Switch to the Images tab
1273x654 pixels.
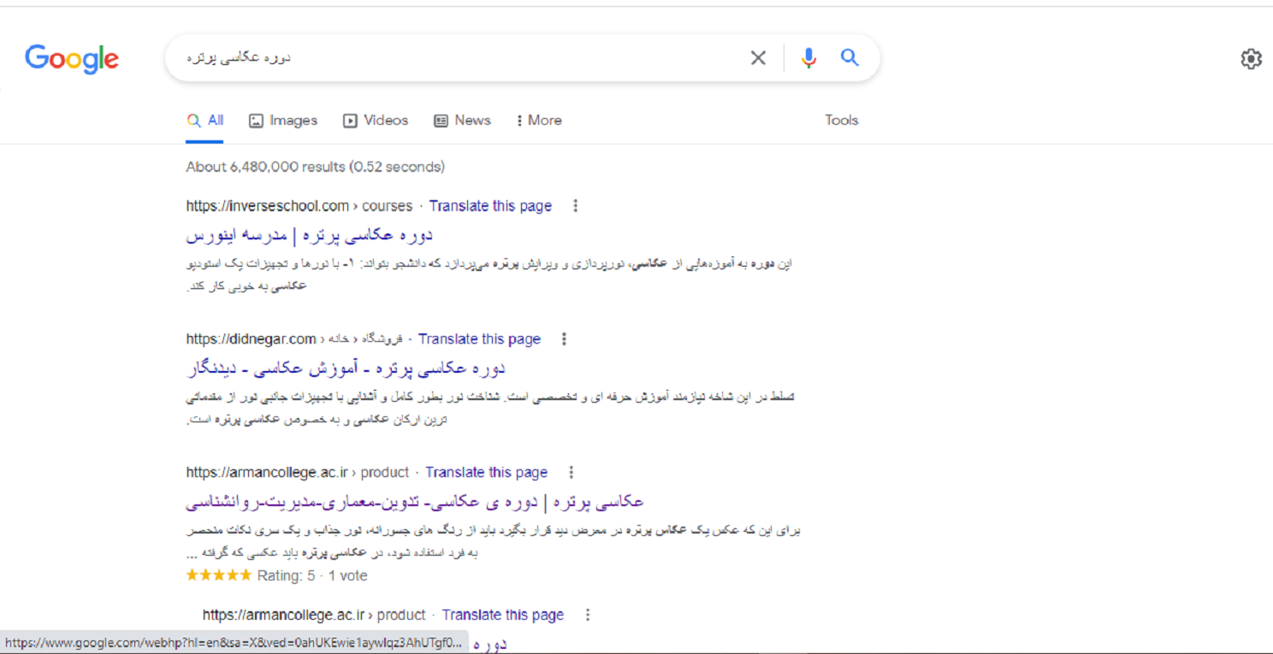283,121
